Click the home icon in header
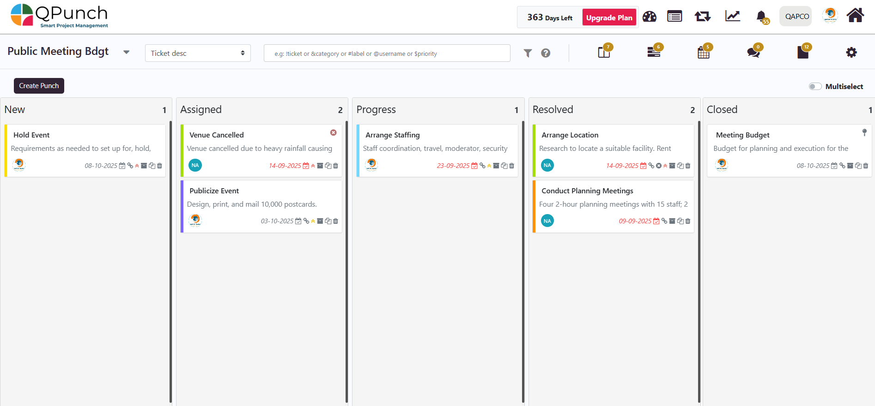 [855, 16]
